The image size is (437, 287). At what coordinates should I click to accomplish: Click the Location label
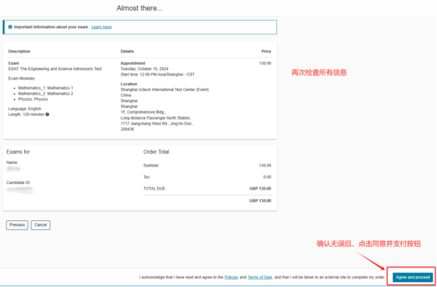point(129,84)
